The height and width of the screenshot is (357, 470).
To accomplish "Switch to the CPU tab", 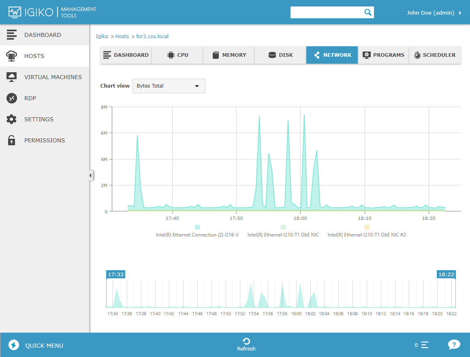I will pos(177,55).
